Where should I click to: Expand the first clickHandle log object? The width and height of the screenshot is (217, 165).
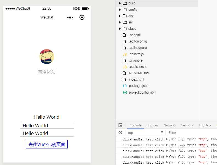pos(167,139)
